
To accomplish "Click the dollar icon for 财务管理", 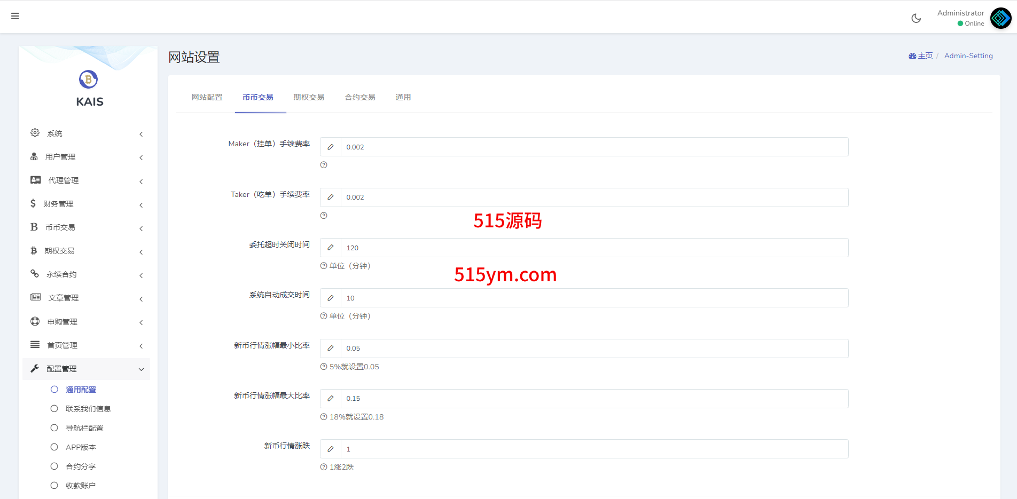I will coord(33,203).
